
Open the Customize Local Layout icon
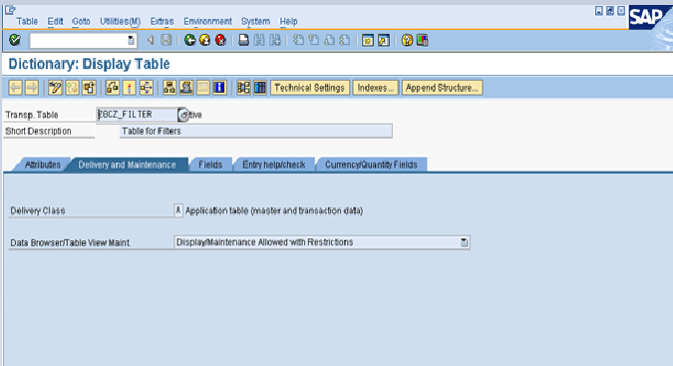[423, 40]
